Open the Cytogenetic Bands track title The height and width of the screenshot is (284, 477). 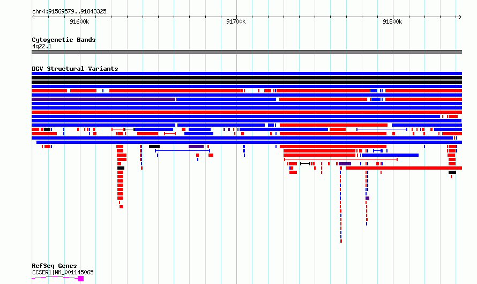pyautogui.click(x=64, y=40)
